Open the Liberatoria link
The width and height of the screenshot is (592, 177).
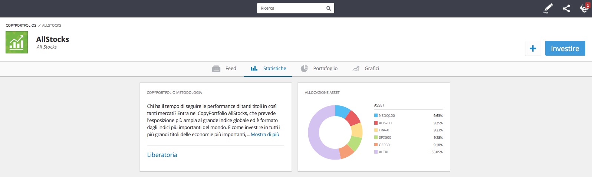tap(162, 155)
